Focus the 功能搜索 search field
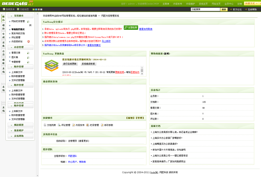This screenshot has height=177, width=261. (x=206, y=10)
